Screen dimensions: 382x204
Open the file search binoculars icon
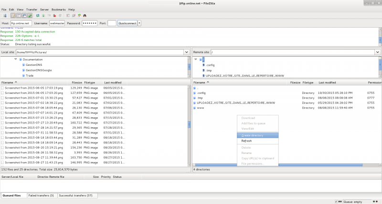pos(85,16)
